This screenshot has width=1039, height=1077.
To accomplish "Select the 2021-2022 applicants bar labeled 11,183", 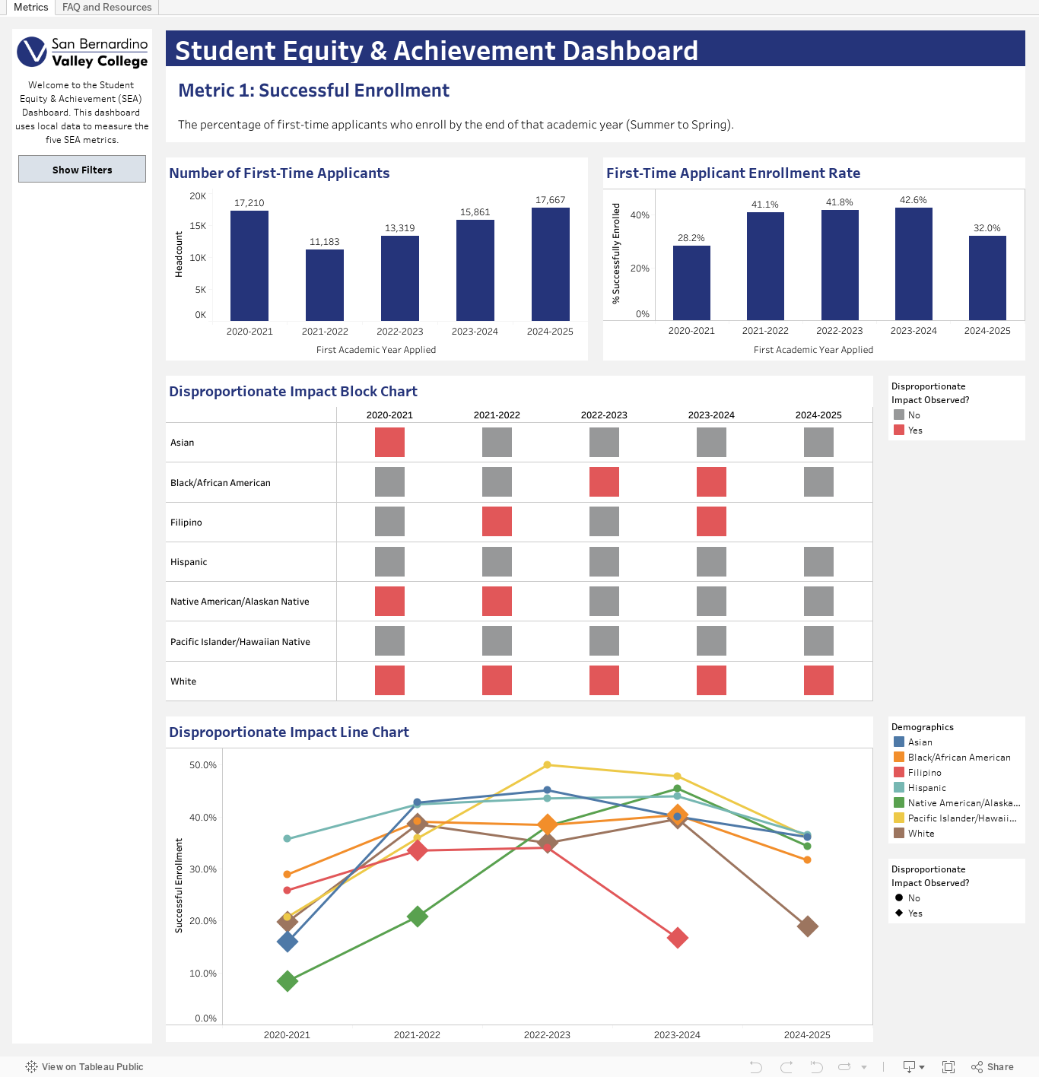I will [x=325, y=285].
